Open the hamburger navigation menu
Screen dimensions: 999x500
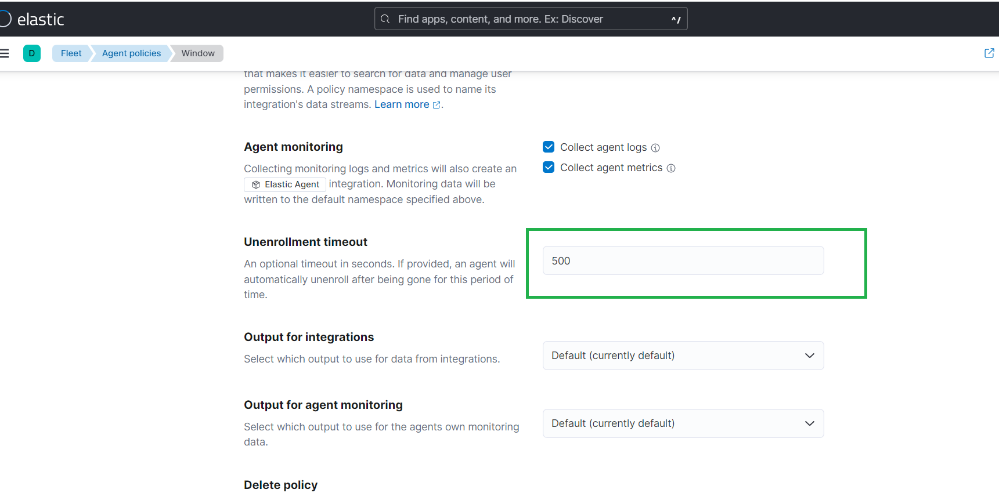point(5,53)
